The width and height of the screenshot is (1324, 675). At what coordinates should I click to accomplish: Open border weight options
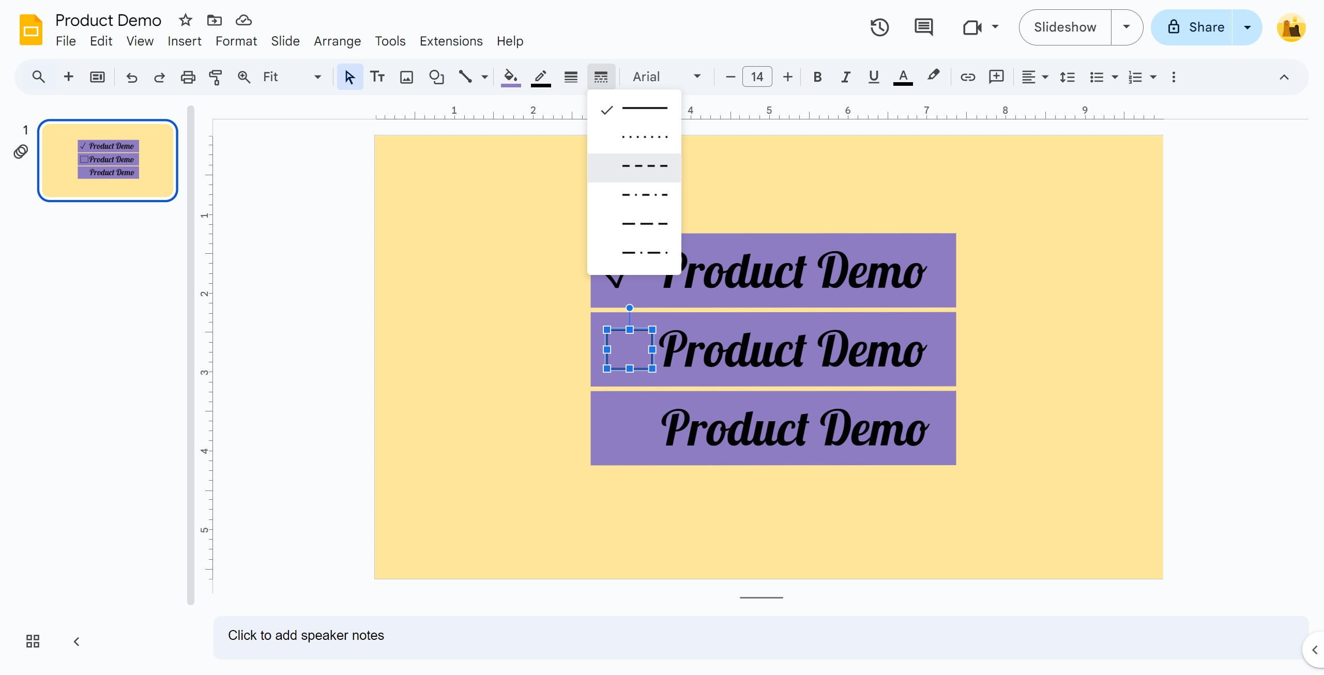(x=571, y=77)
